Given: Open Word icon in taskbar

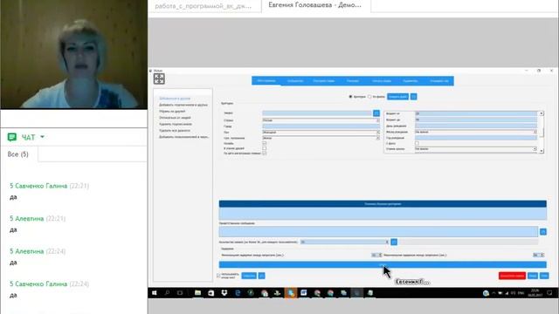Looking at the screenshot, I should click(304, 293).
